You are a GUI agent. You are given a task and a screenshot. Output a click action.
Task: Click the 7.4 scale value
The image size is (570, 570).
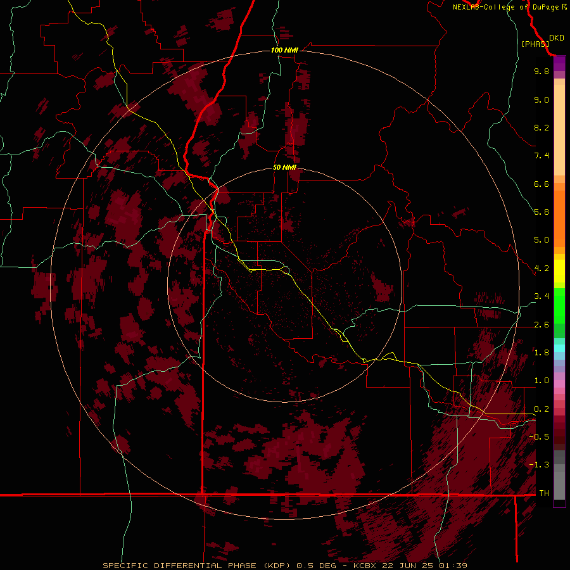pos(541,156)
